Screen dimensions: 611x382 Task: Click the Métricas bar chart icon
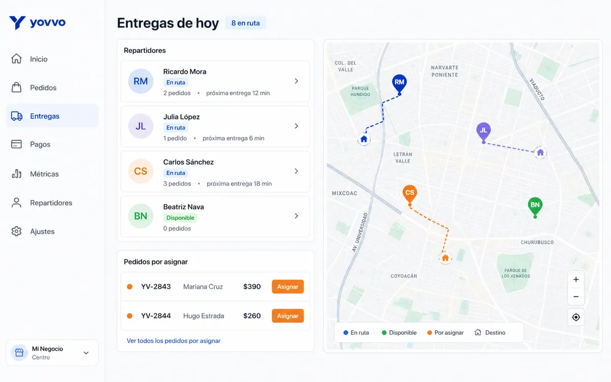16,173
